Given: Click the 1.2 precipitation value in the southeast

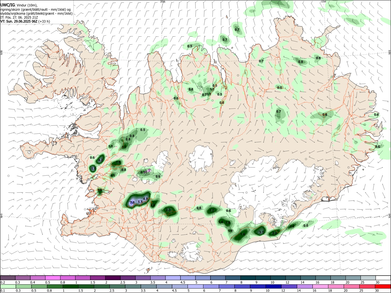Looking at the screenshot, I should point(292,226).
